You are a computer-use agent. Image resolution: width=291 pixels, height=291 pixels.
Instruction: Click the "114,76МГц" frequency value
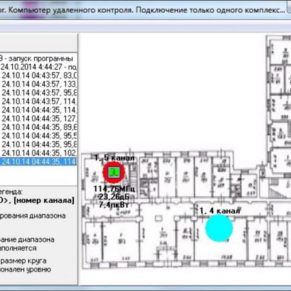[114, 189]
